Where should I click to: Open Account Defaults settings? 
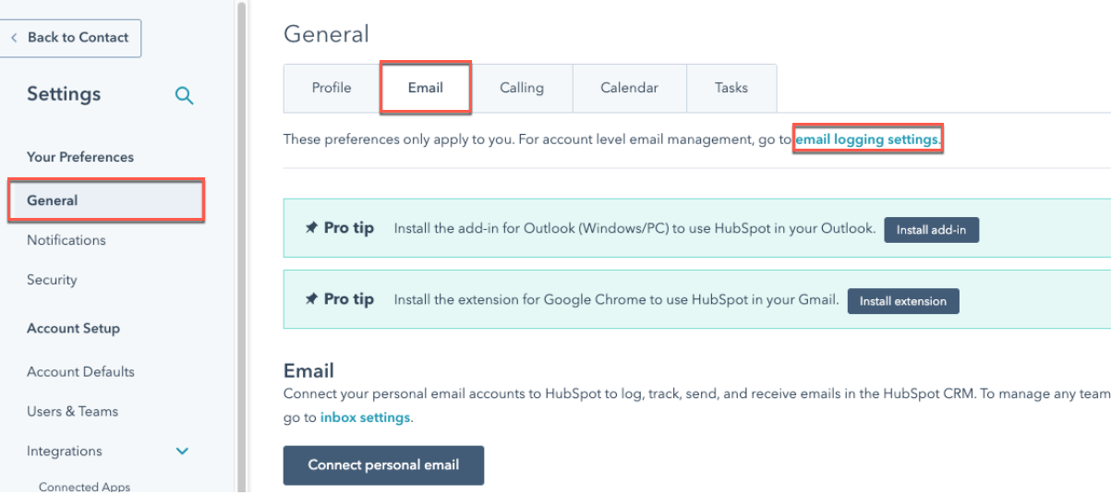coord(80,371)
